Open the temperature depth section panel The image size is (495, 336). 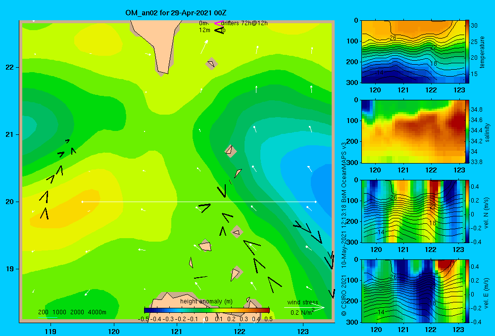tap(413, 52)
